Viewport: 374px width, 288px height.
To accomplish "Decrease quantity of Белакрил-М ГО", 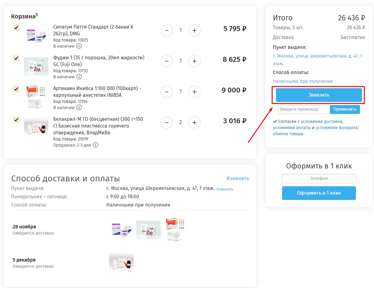I will coord(167,122).
